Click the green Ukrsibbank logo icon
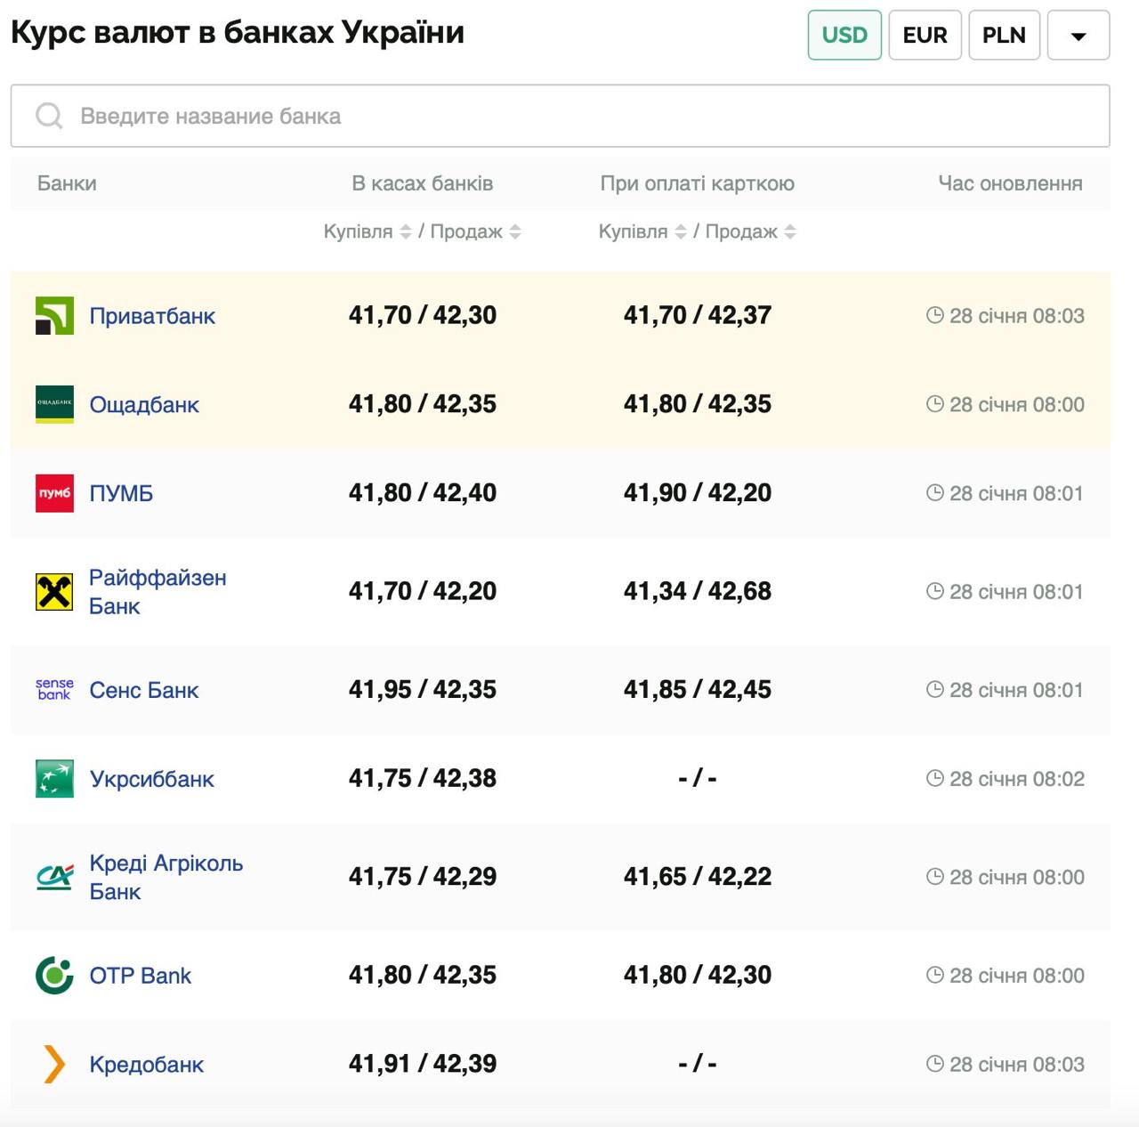The width and height of the screenshot is (1139, 1127). (54, 779)
